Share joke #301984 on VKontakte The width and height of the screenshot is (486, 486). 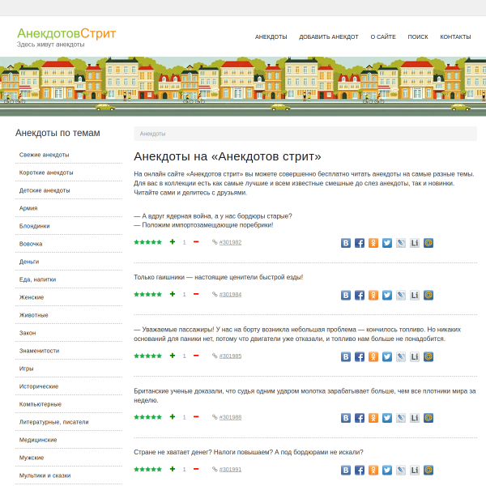click(346, 295)
